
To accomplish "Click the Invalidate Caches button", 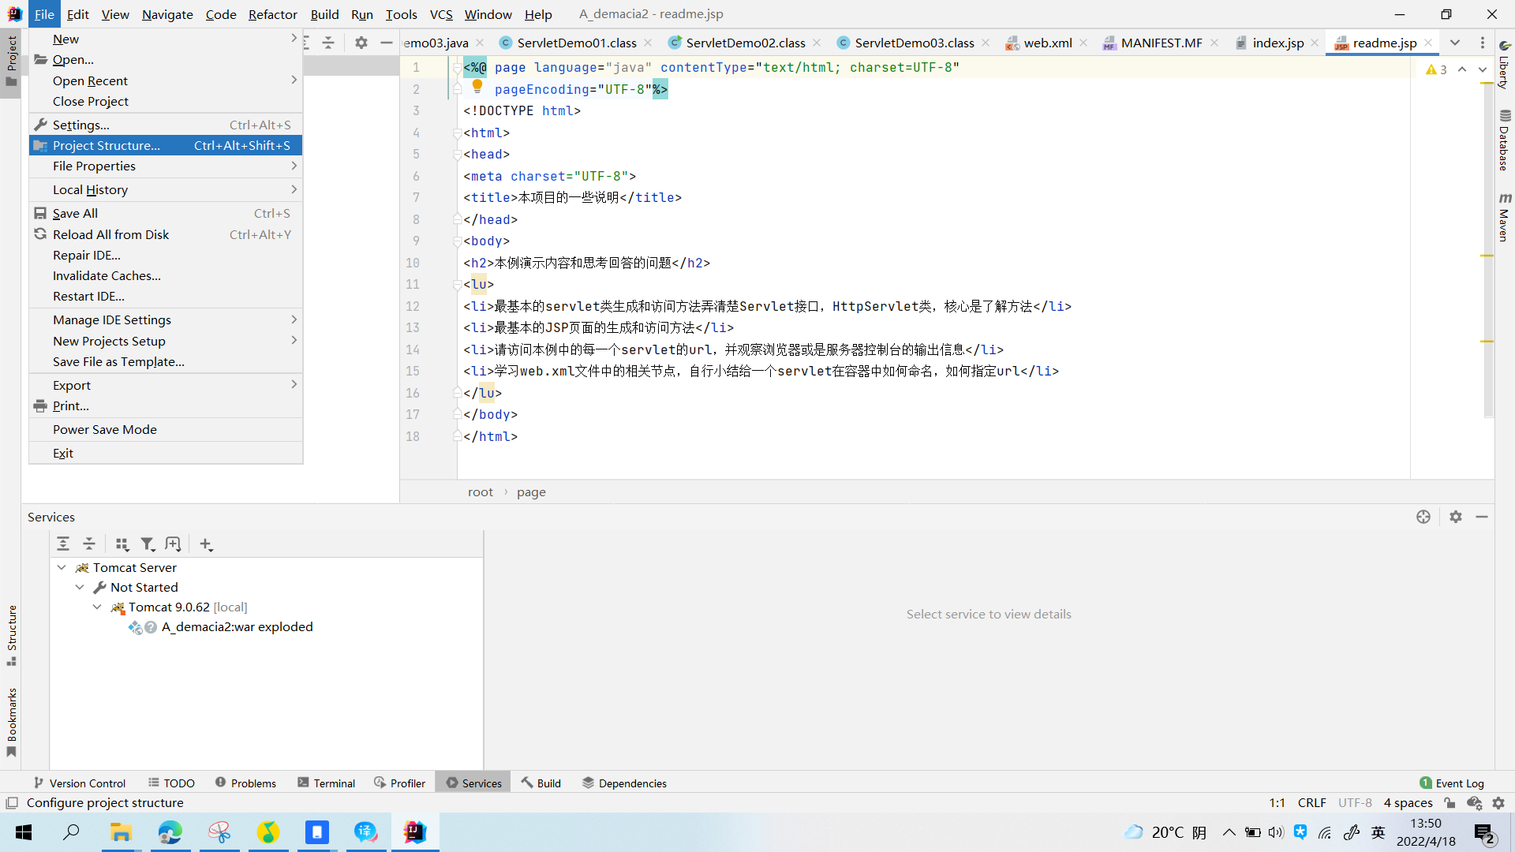I will pos(105,275).
